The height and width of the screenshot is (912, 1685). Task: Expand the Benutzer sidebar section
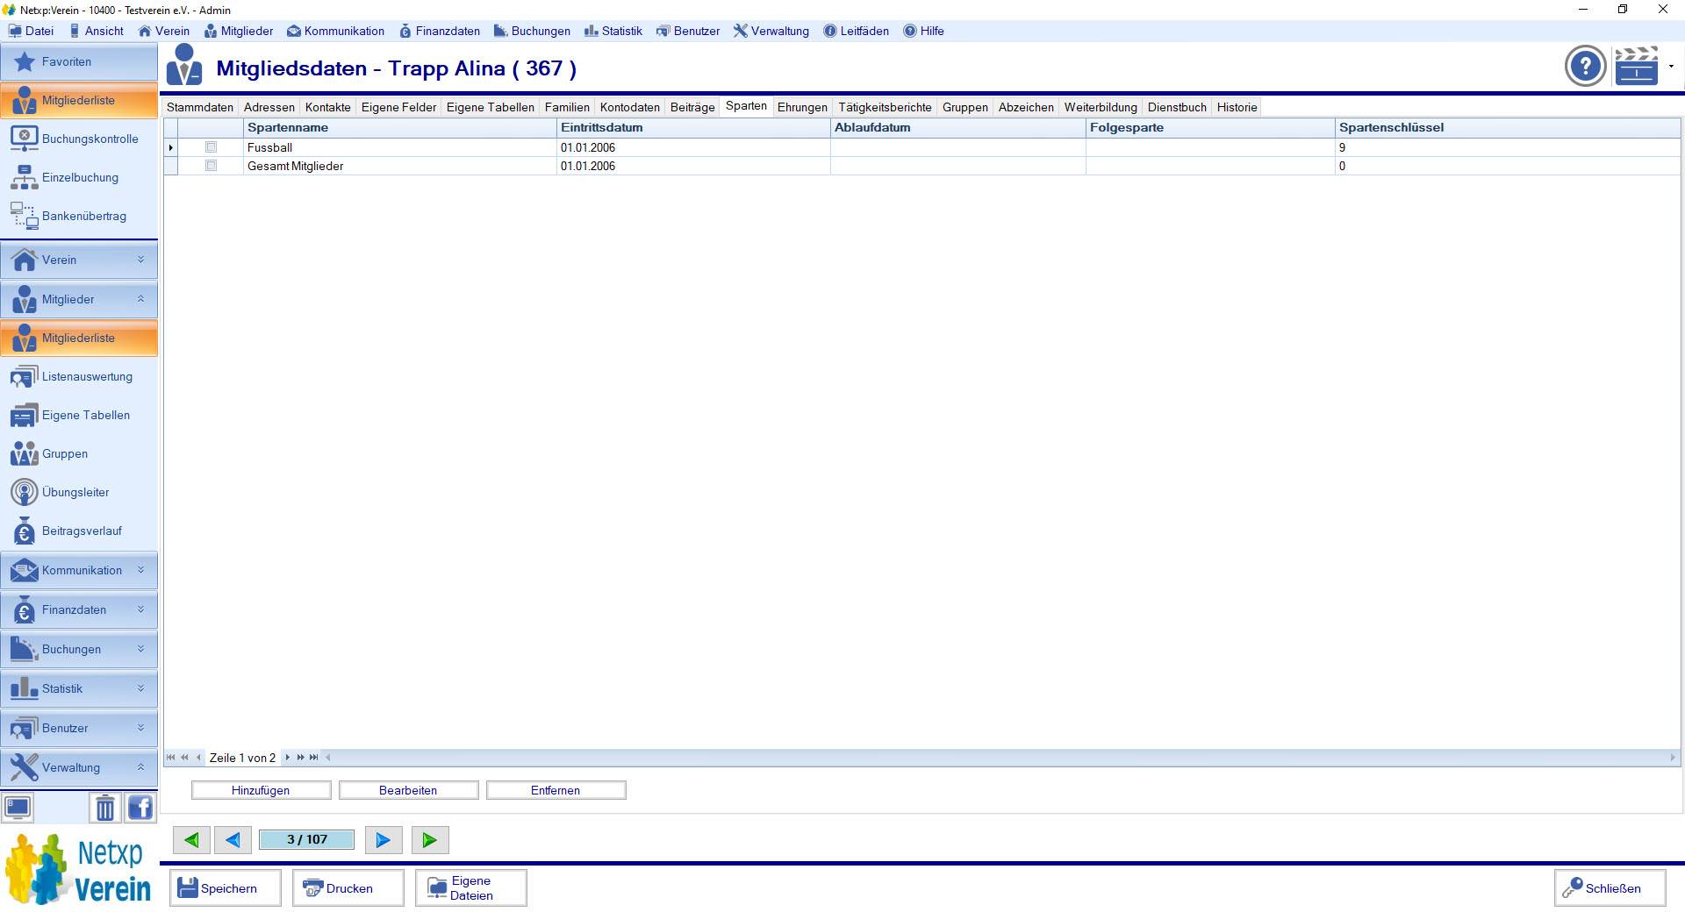(79, 729)
